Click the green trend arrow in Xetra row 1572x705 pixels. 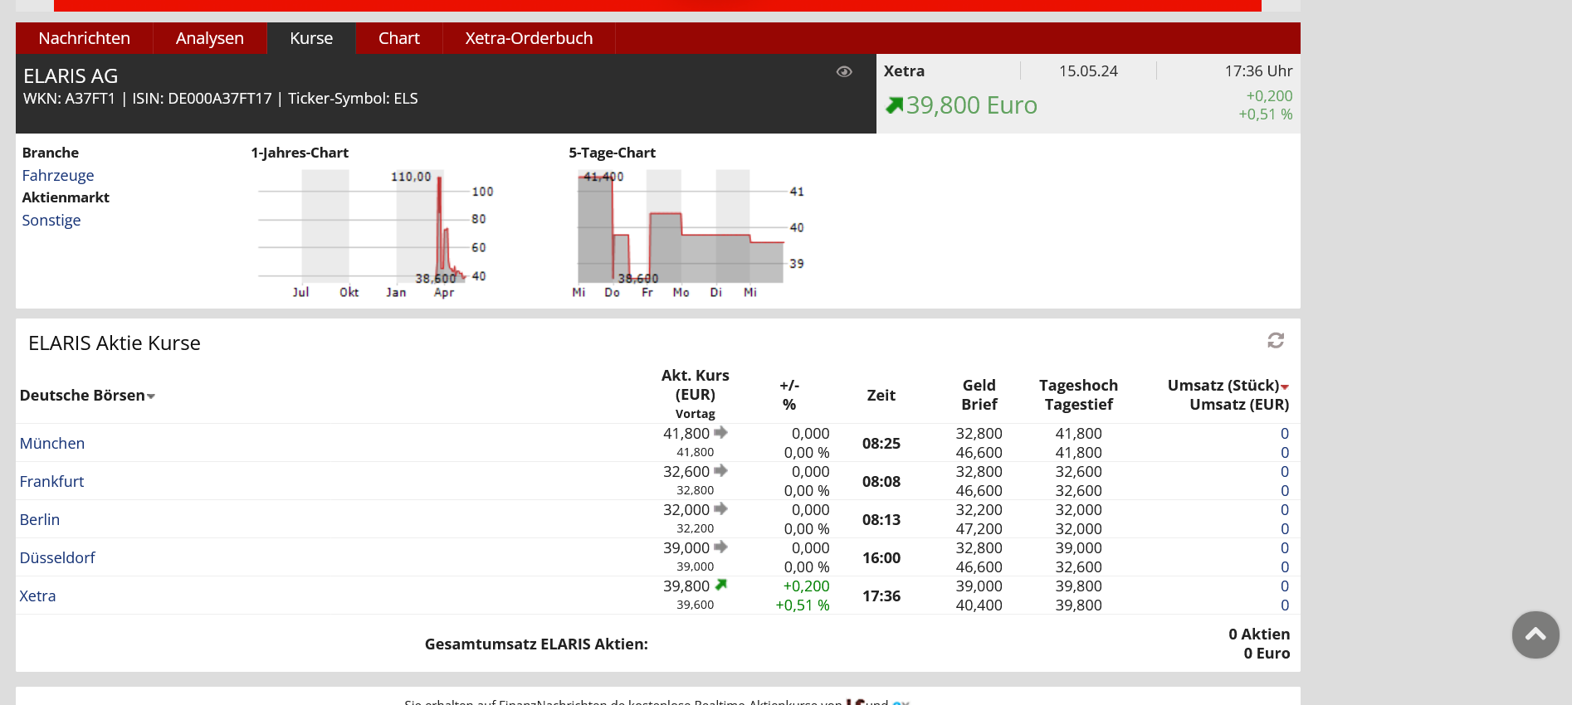pos(720,585)
